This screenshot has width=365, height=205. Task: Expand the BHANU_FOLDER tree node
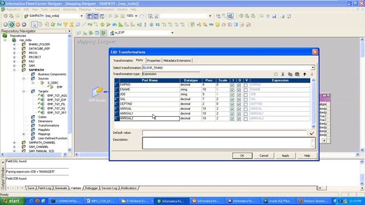(14, 44)
